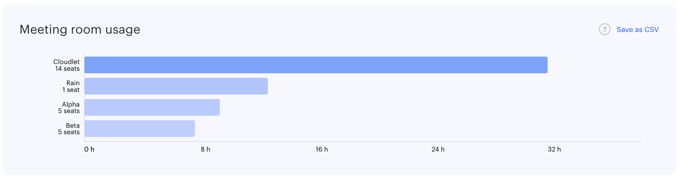This screenshot has height=180, width=679.
Task: Click the Save as CSV link
Action: pos(637,30)
